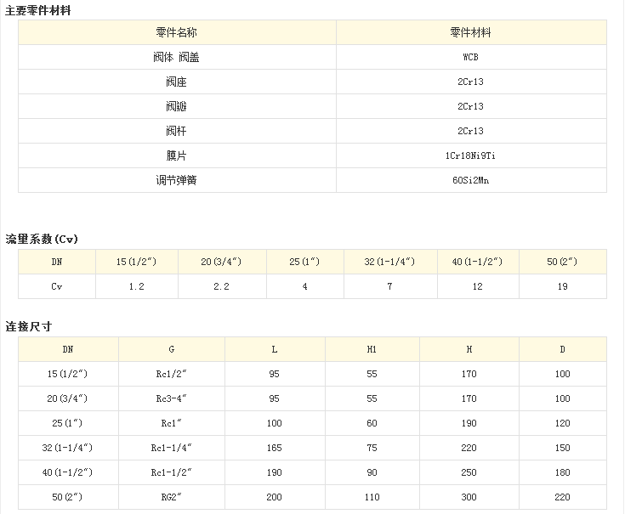Click the H value 300 cell
The height and width of the screenshot is (514, 625).
469,497
